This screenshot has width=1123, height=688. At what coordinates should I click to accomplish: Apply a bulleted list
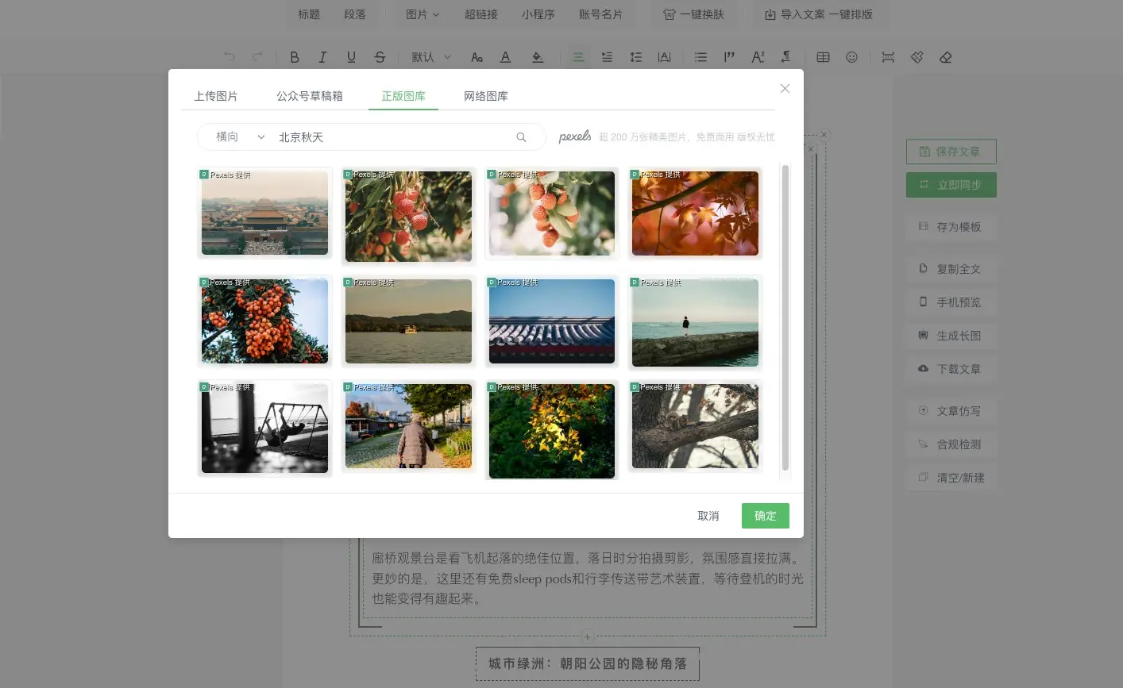click(x=700, y=57)
